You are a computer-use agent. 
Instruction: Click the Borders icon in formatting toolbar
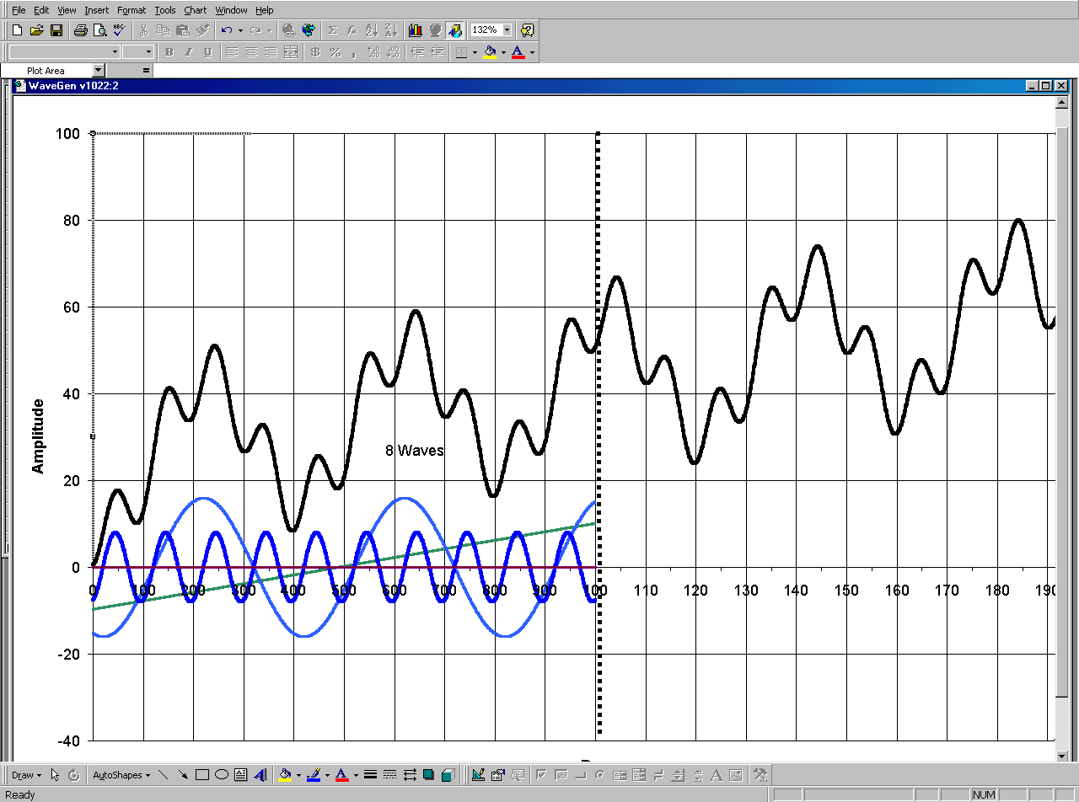click(x=461, y=52)
